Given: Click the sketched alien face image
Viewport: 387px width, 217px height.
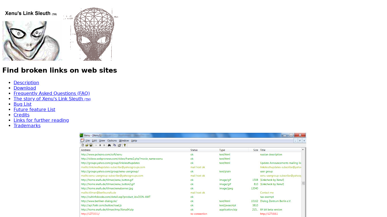Looking at the screenshot, I should point(32,41).
